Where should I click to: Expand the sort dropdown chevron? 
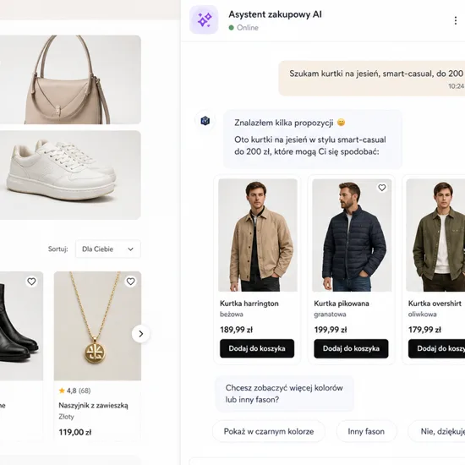point(130,249)
